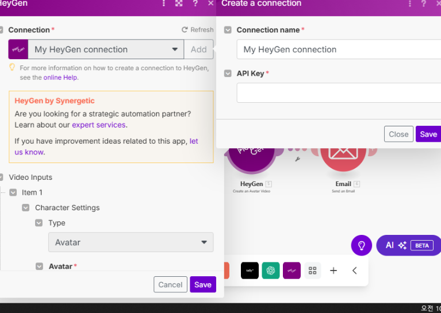Toggle Avatar field checkbox
The image size is (441, 313).
(x=39, y=266)
